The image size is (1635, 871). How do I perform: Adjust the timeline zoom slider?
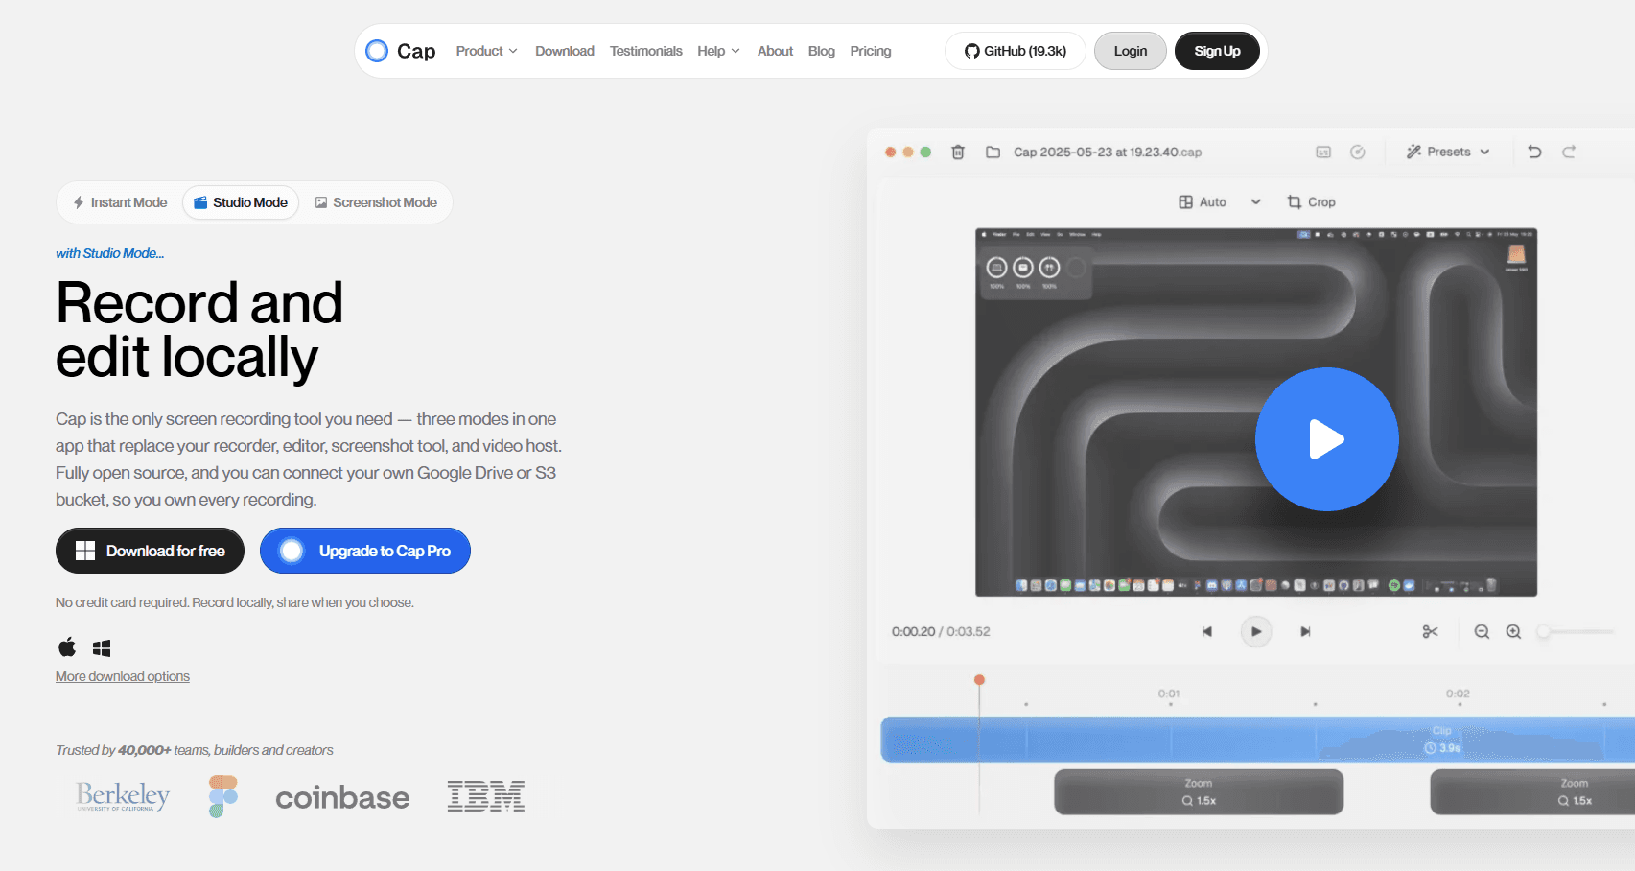click(x=1576, y=631)
